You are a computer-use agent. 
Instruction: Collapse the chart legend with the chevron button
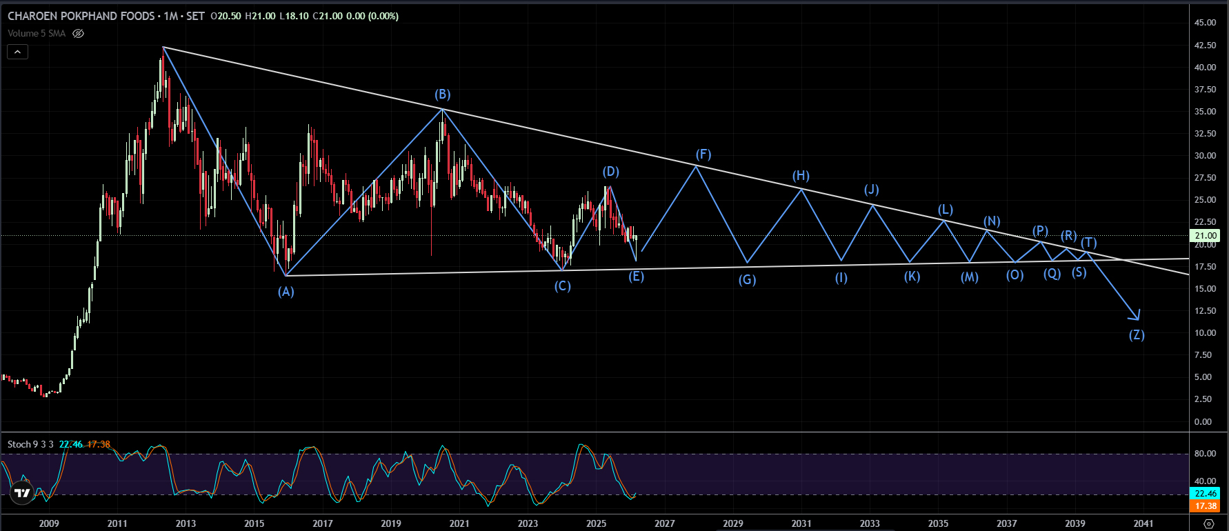point(18,52)
